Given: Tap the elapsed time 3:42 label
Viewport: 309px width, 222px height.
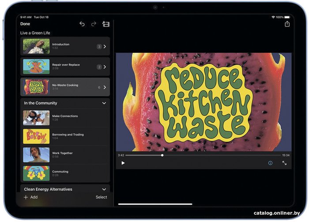Looking at the screenshot, I should 121,155.
